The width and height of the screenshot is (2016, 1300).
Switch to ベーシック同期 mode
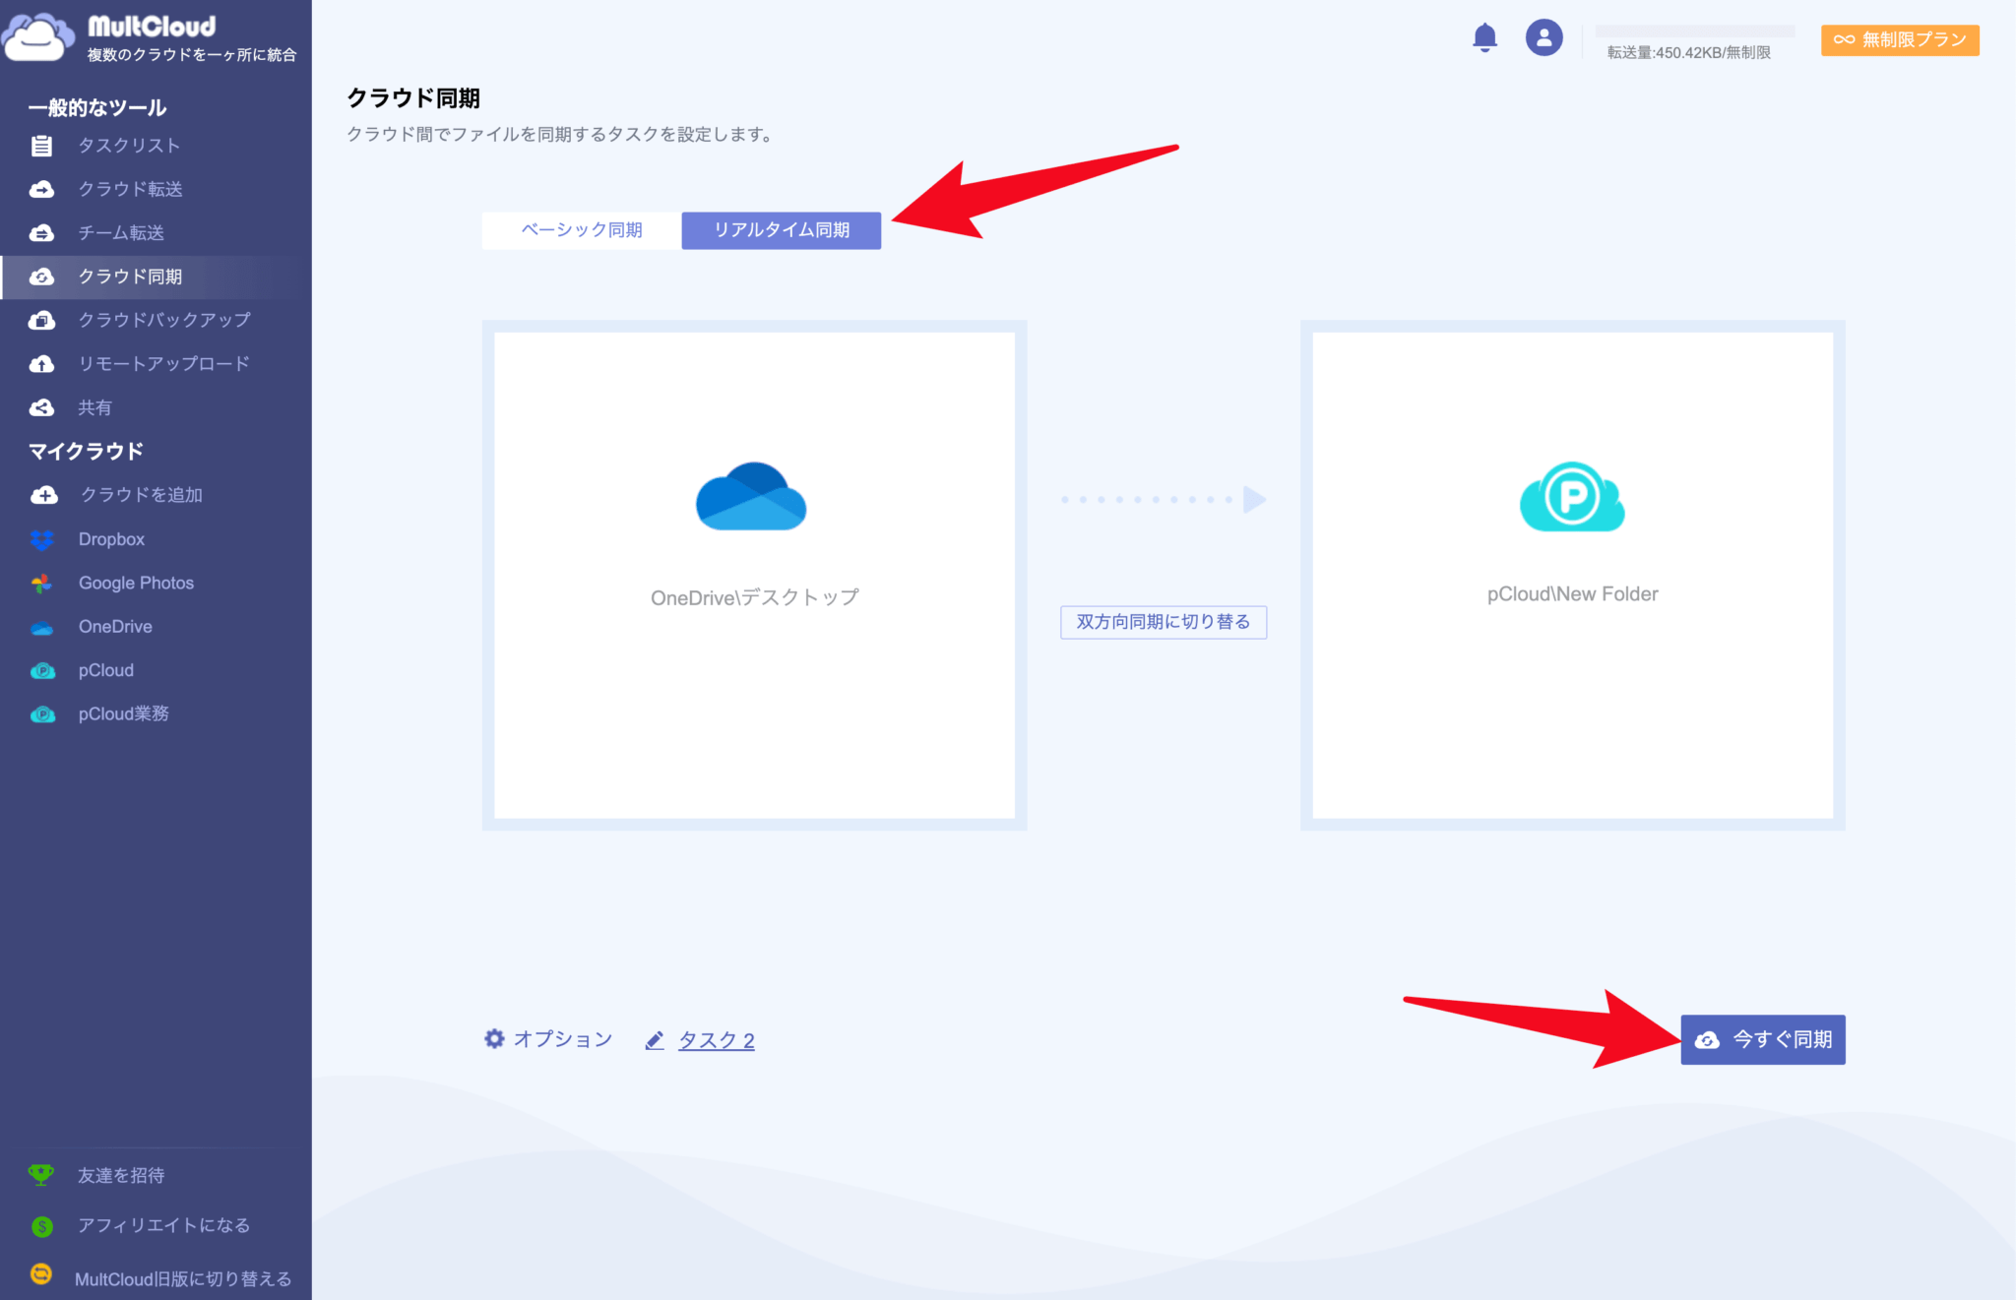tap(580, 230)
